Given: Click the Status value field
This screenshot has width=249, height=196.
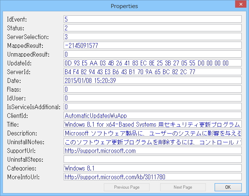Looking at the screenshot, I should pos(152,28).
